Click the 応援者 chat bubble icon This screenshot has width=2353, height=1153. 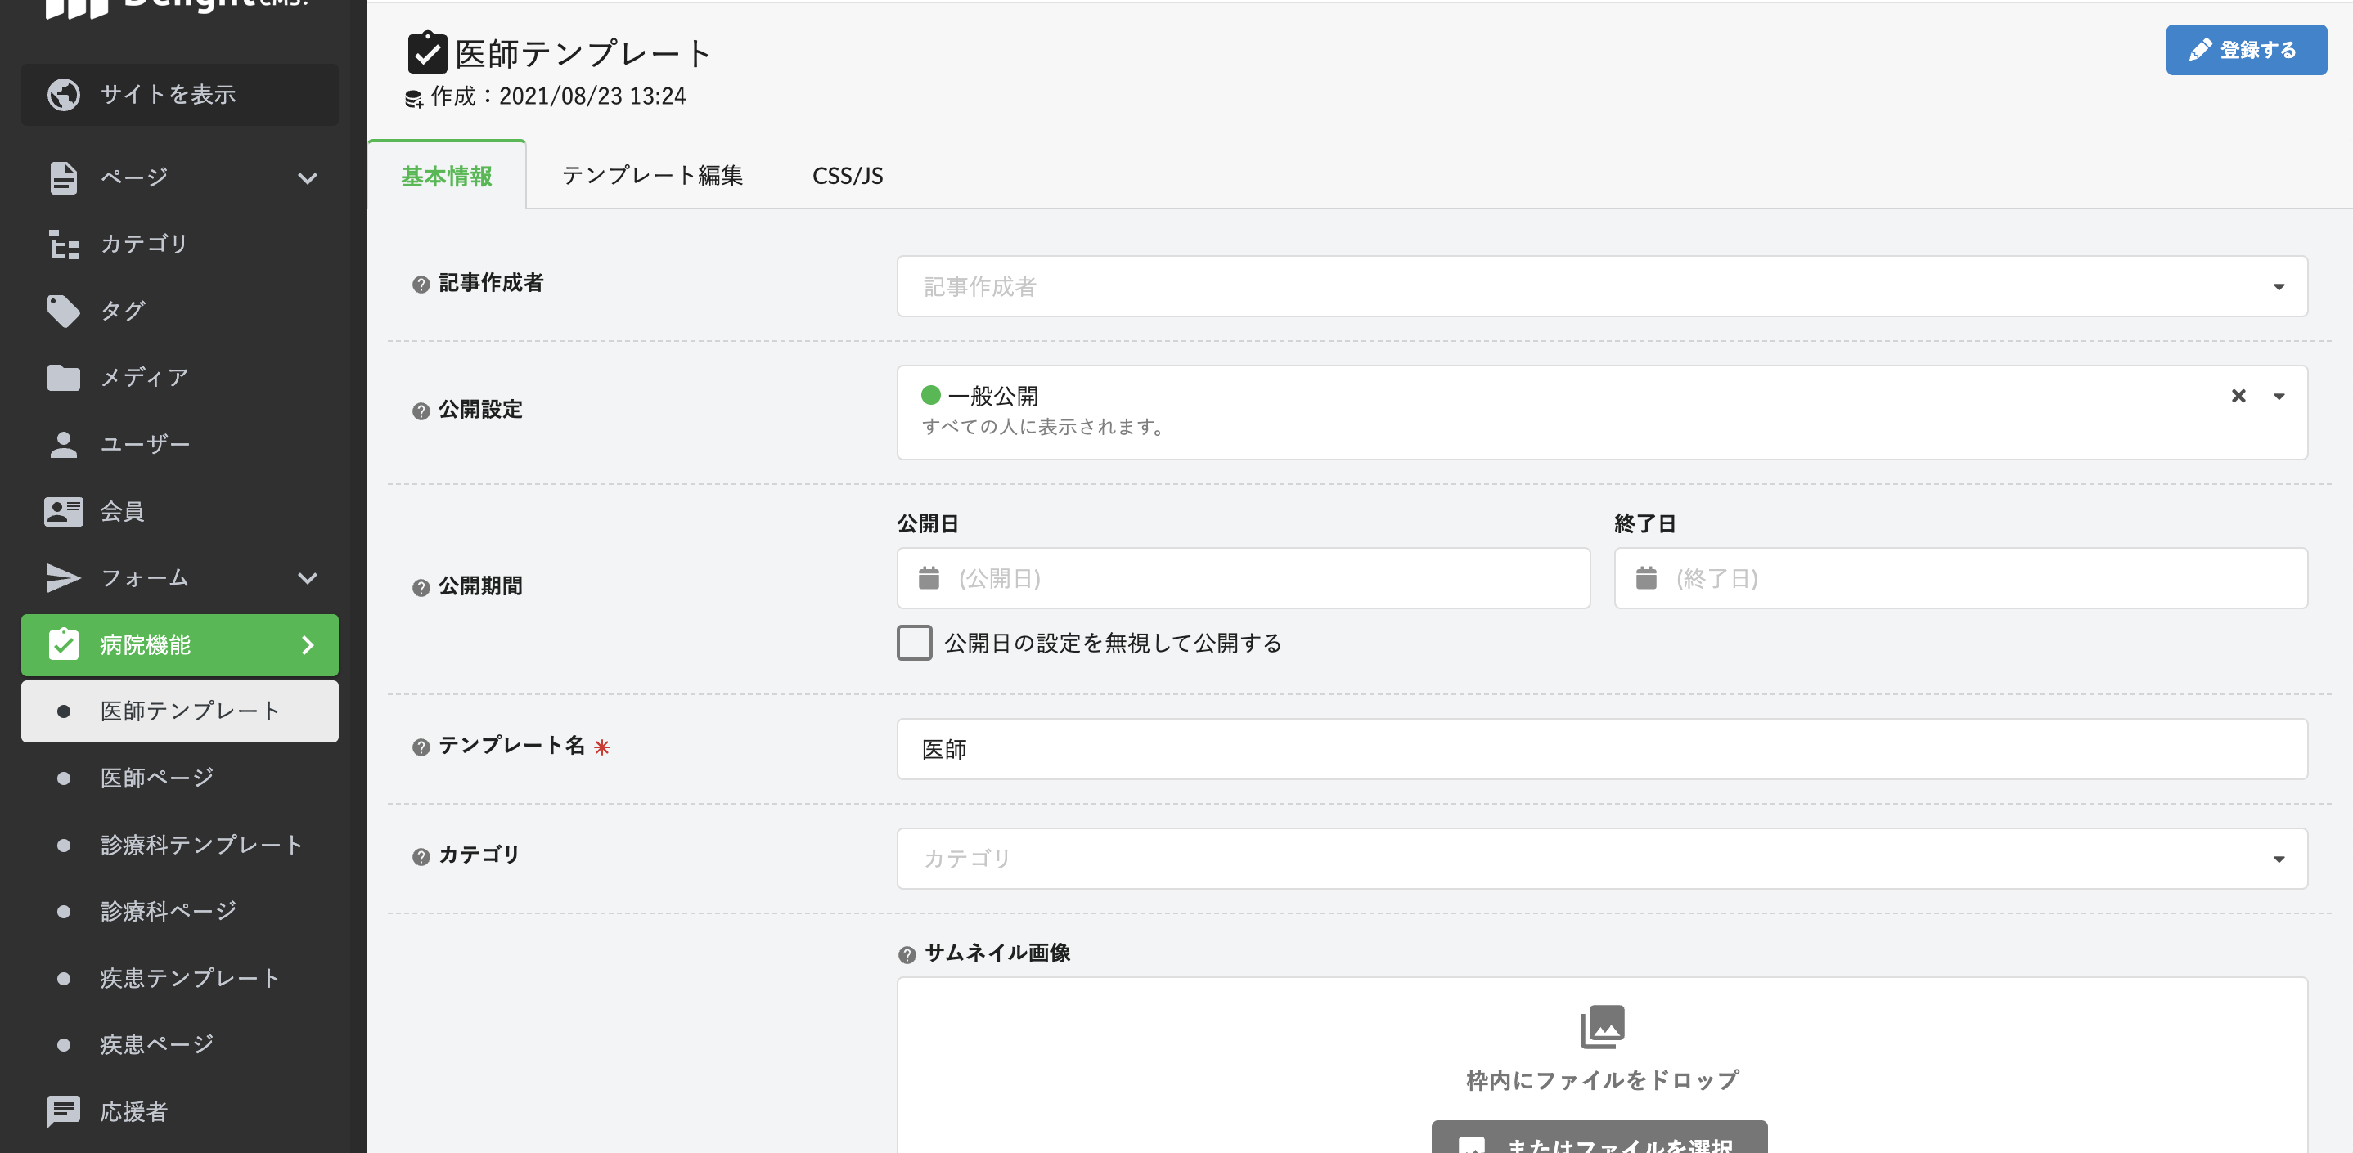click(x=63, y=1111)
